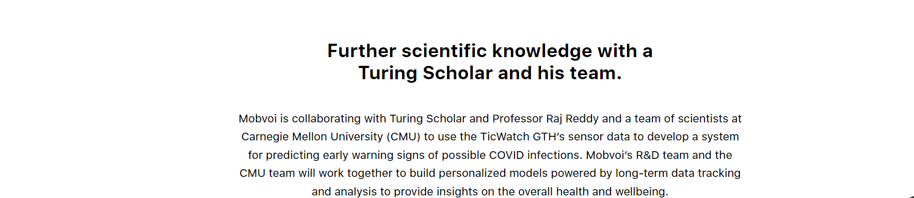The width and height of the screenshot is (914, 198).
Task: Click the words 'COVID infections'
Action: click(x=534, y=155)
